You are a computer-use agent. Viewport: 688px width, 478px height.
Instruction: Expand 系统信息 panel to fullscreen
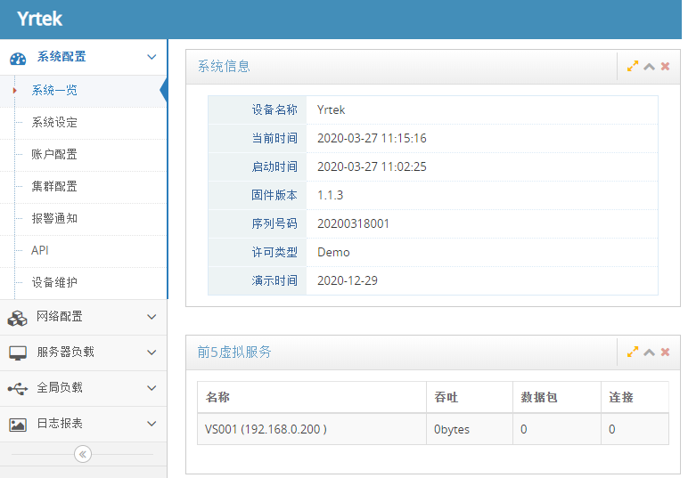pos(633,66)
